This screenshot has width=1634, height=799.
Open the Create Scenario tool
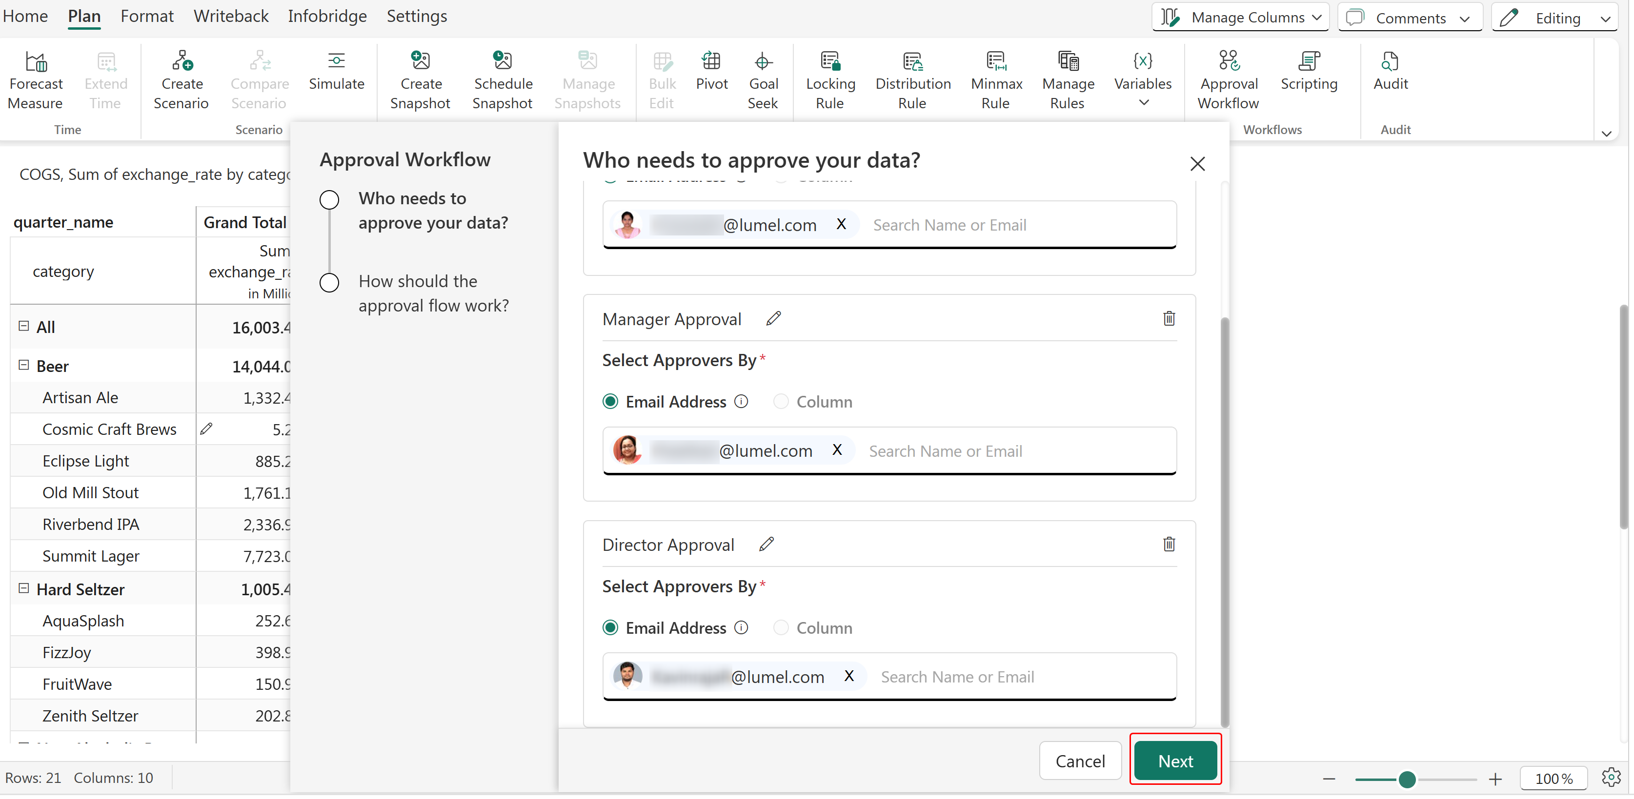pos(182,61)
